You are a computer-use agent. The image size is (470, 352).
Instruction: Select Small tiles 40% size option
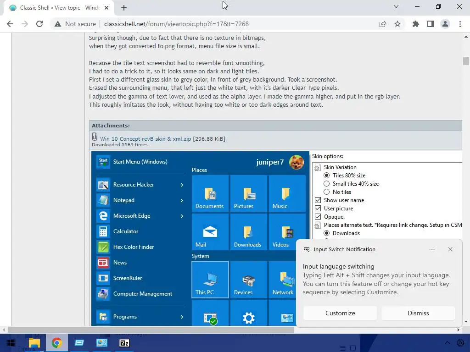[327, 184]
